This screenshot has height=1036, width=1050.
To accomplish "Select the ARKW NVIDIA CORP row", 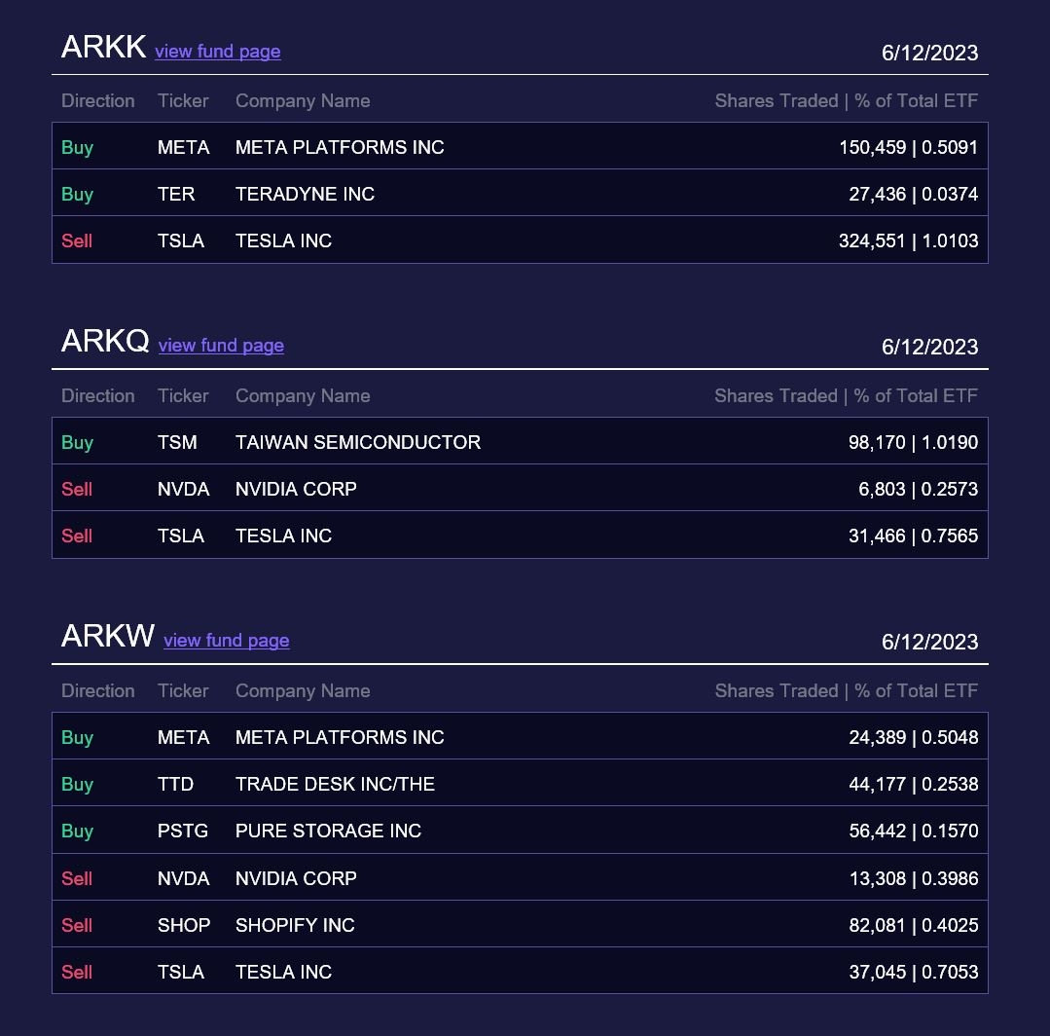I will pos(520,877).
